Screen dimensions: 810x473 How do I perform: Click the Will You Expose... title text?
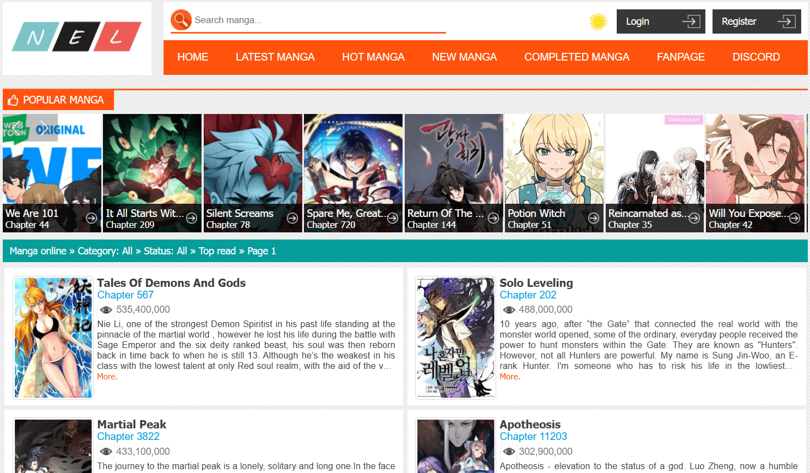click(748, 214)
